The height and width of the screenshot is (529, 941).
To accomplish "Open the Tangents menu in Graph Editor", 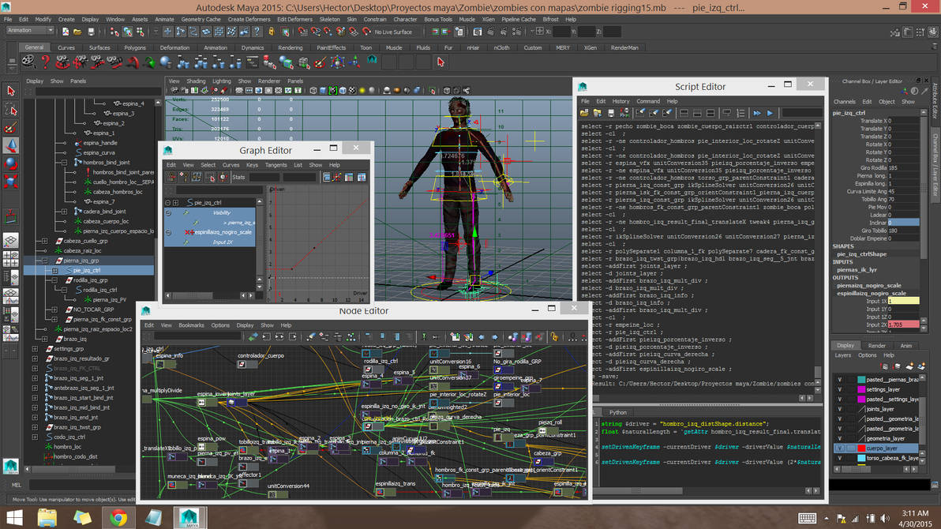I will (276, 165).
